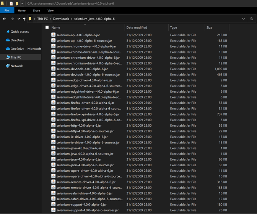Click the folder icon in the address bar
The width and height of the screenshot is (257, 214).
(30, 19)
